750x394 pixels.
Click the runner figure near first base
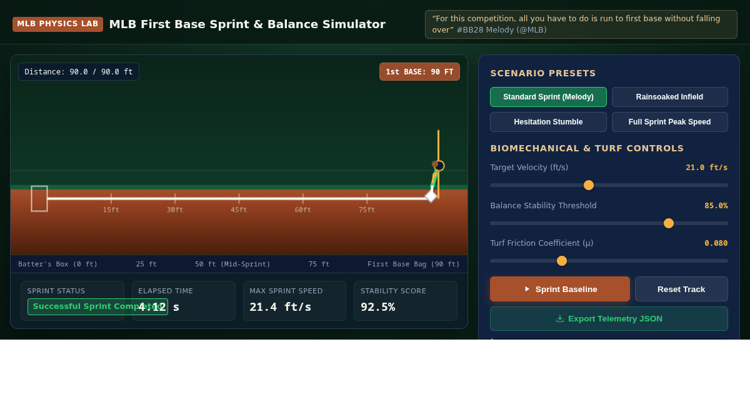point(436,175)
